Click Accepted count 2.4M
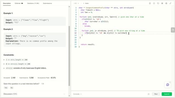 [x=13, y=78]
